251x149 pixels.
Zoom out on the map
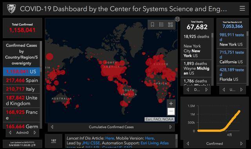[x=171, y=111]
